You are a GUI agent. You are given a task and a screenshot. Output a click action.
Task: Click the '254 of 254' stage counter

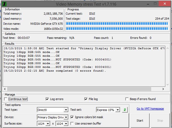click(162, 19)
